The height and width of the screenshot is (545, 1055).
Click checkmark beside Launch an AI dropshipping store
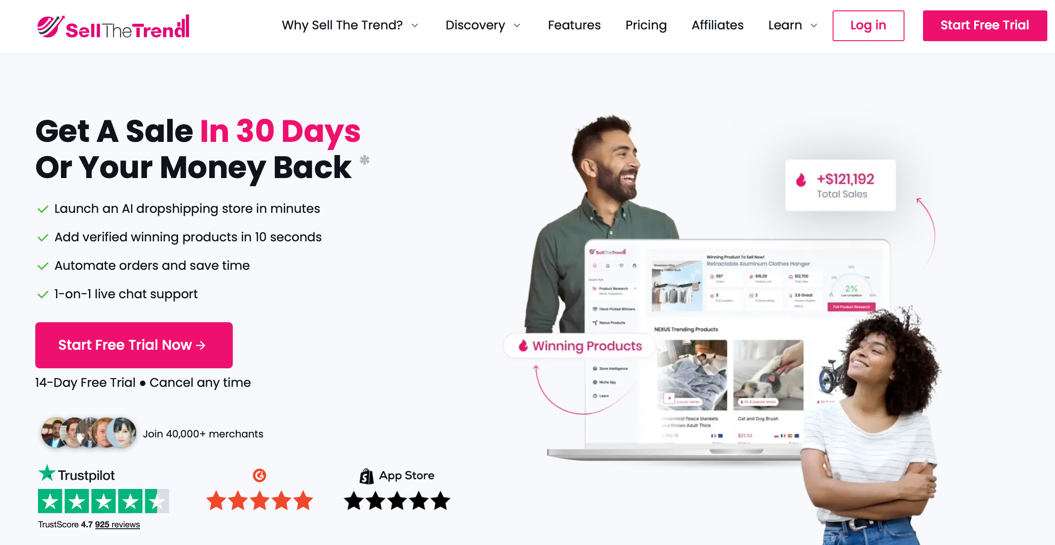tap(43, 209)
